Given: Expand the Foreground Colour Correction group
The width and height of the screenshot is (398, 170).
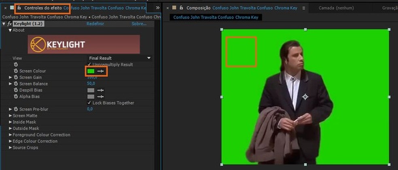Looking at the screenshot, I should tap(11, 135).
